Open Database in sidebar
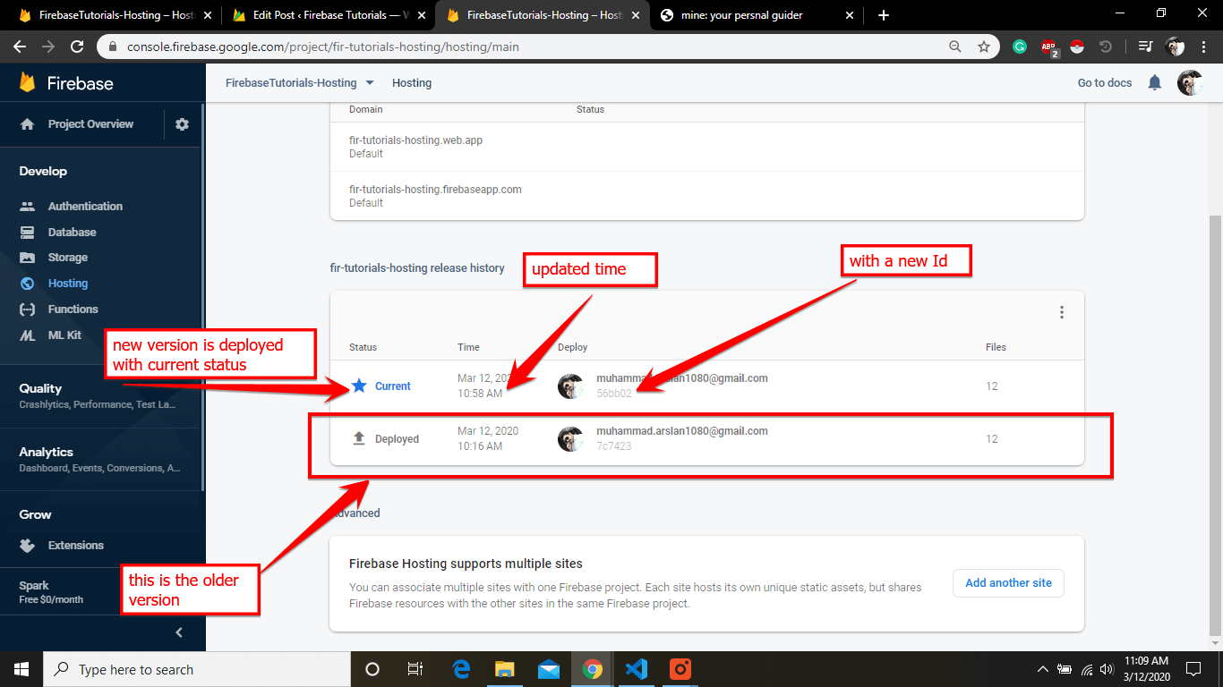Image resolution: width=1223 pixels, height=687 pixels. (72, 232)
